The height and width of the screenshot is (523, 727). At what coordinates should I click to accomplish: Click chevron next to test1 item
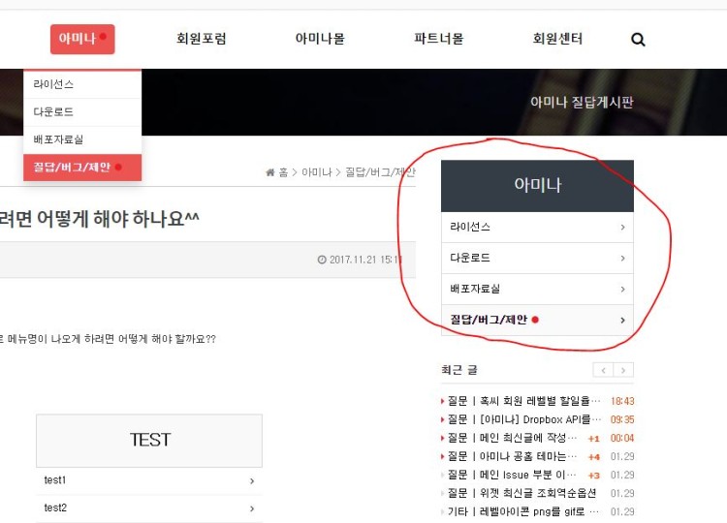(x=252, y=481)
